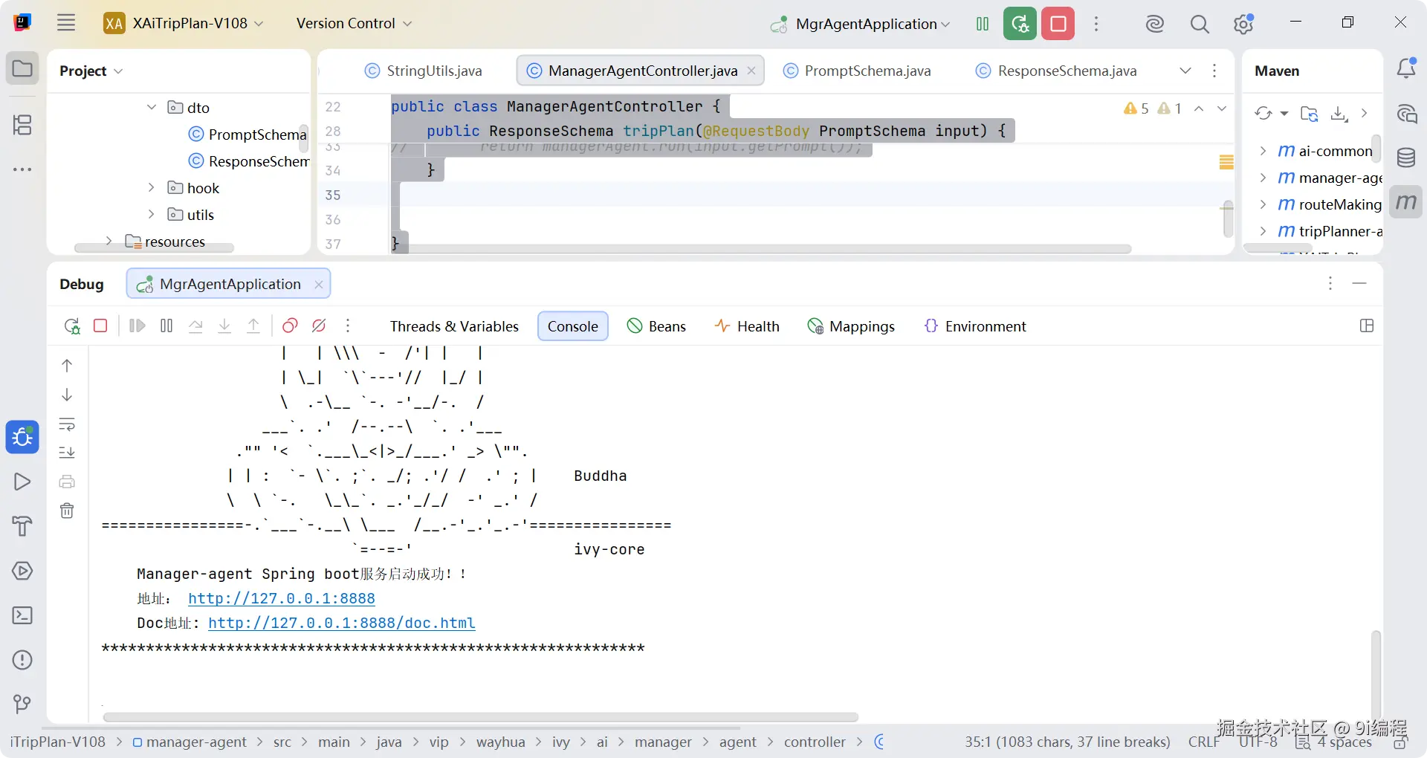
Task: Clear console with trash icon
Action: click(x=67, y=511)
